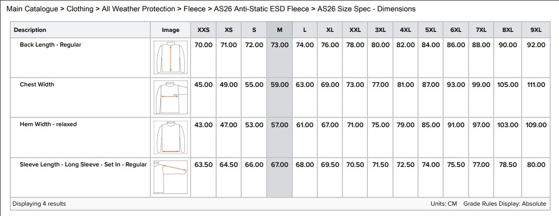
Task: Open the Sleeve Length diagram thumbnail
Action: coord(170,176)
